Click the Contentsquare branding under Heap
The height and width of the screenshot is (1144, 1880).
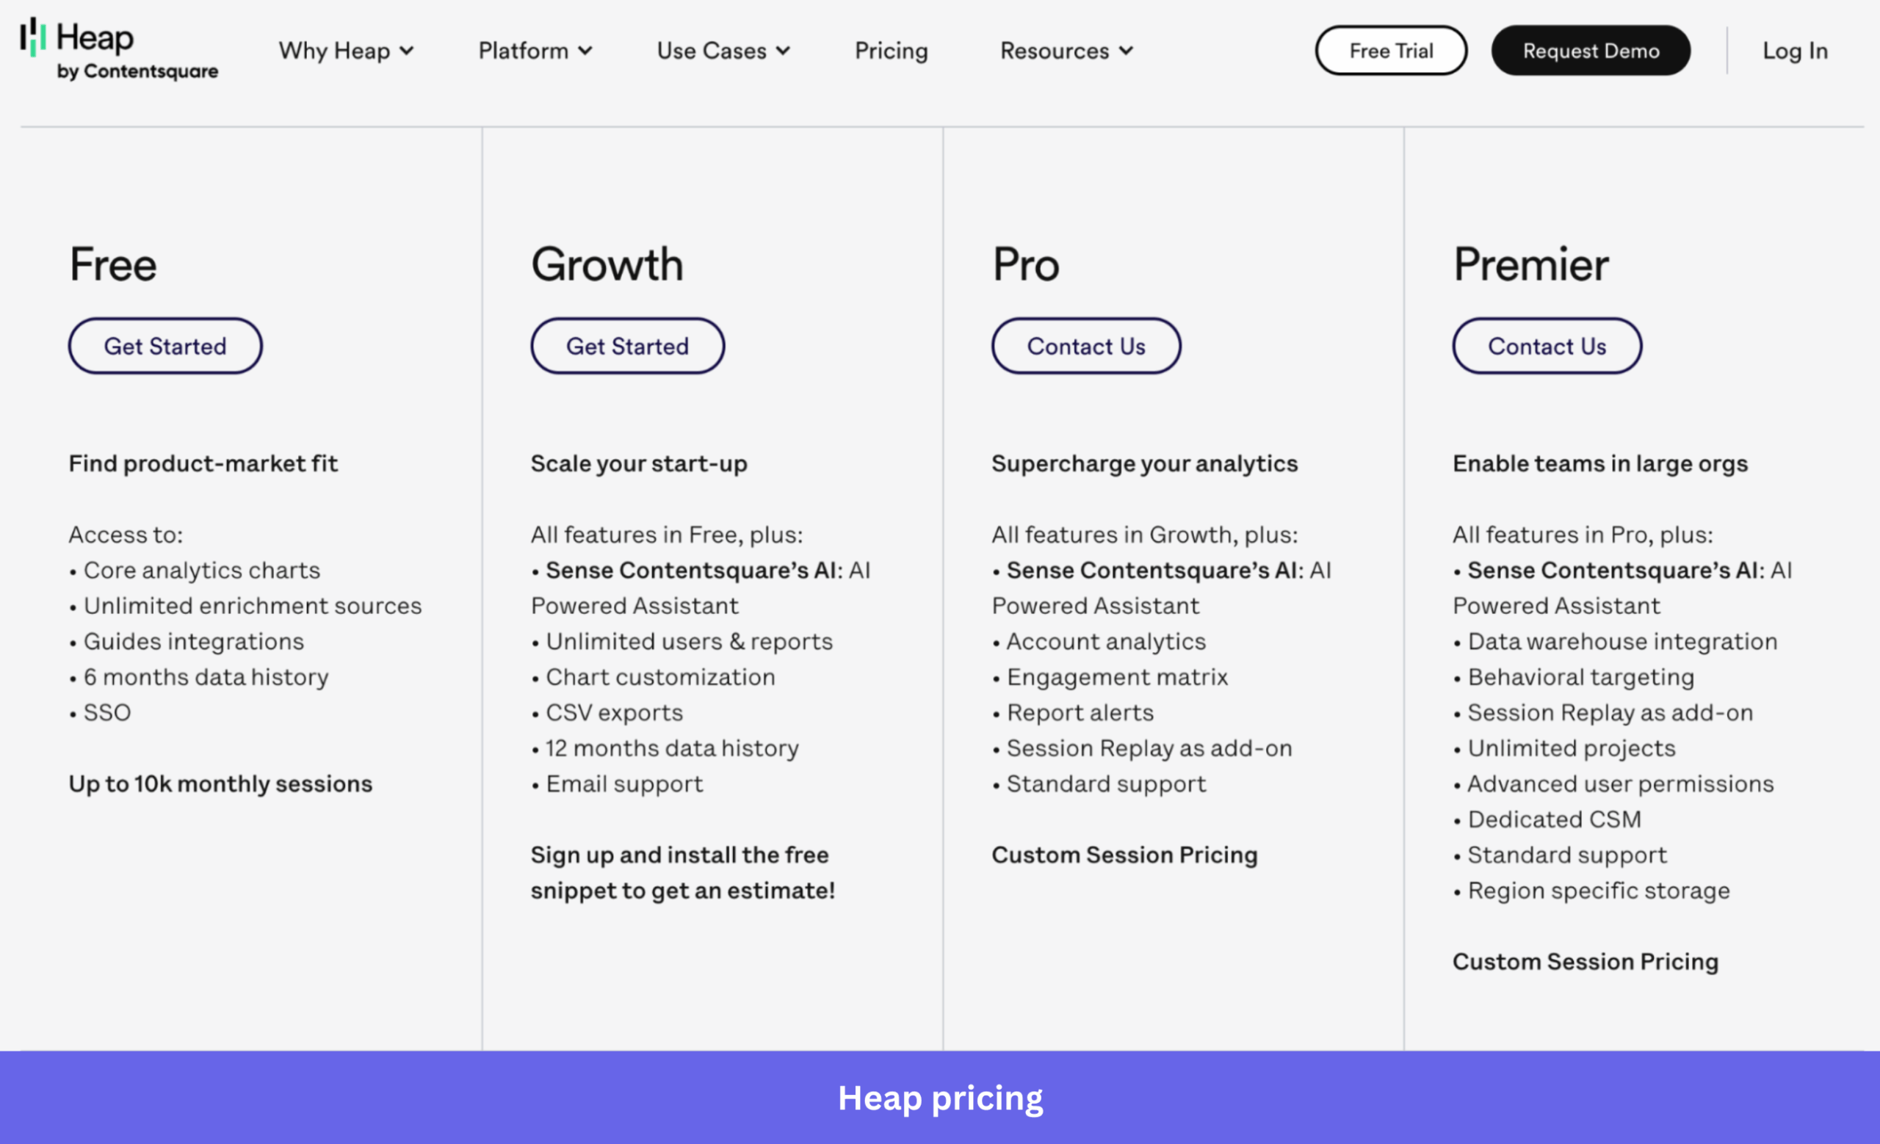click(x=140, y=73)
